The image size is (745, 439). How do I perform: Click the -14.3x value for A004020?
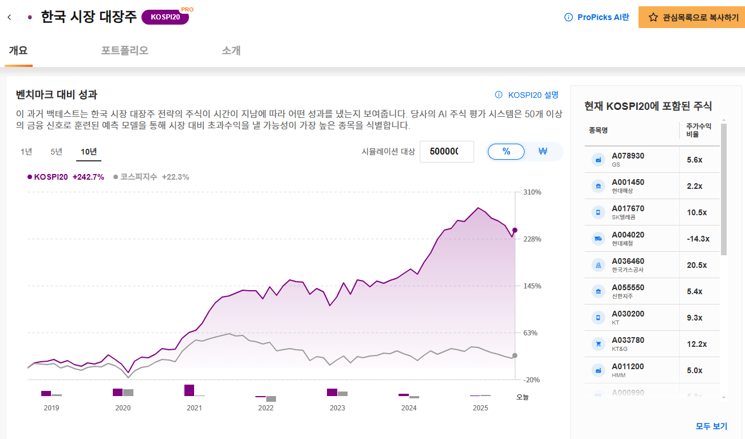pos(698,239)
